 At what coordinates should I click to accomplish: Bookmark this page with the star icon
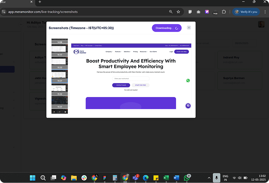pos(178,12)
